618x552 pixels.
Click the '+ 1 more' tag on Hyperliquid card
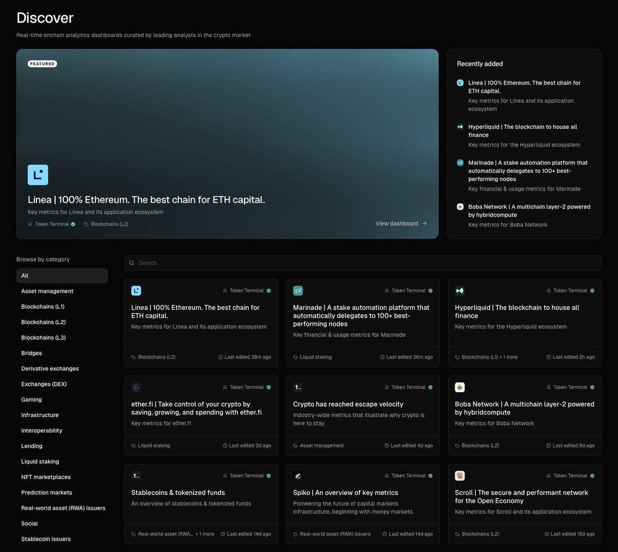coord(508,357)
